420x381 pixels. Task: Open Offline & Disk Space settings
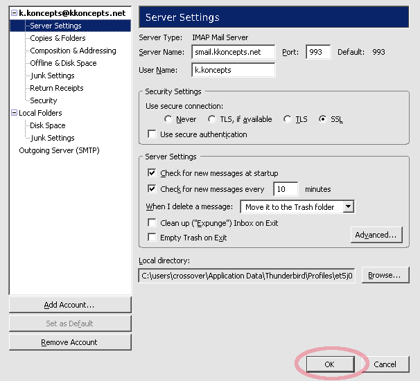[63, 63]
